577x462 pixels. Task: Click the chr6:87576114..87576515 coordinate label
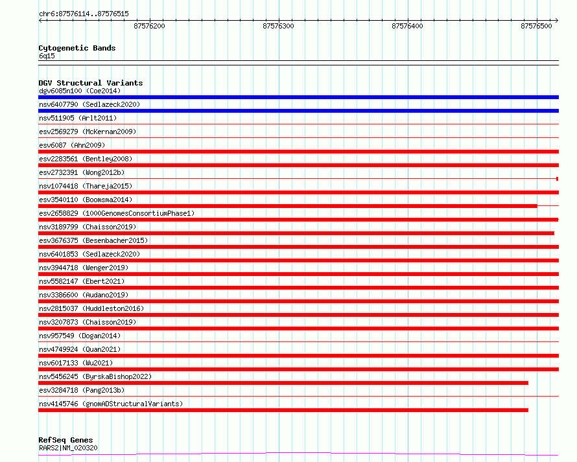coord(84,14)
